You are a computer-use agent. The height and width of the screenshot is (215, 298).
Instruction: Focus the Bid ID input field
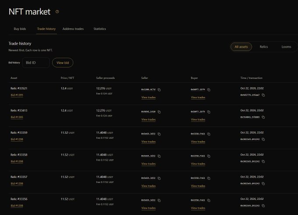(x=36, y=63)
